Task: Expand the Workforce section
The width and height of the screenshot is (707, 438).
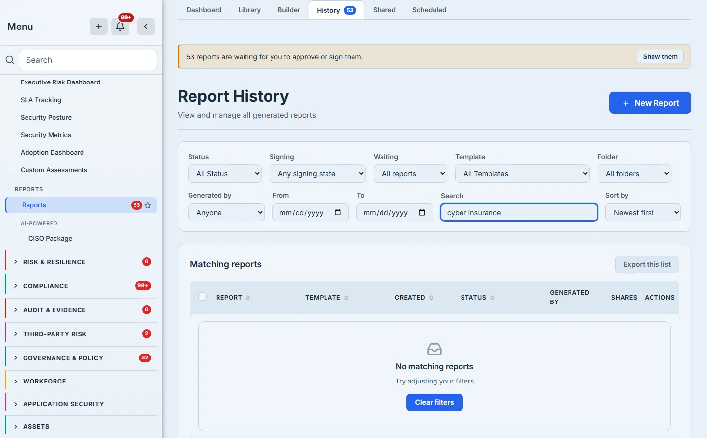Action: (x=81, y=382)
